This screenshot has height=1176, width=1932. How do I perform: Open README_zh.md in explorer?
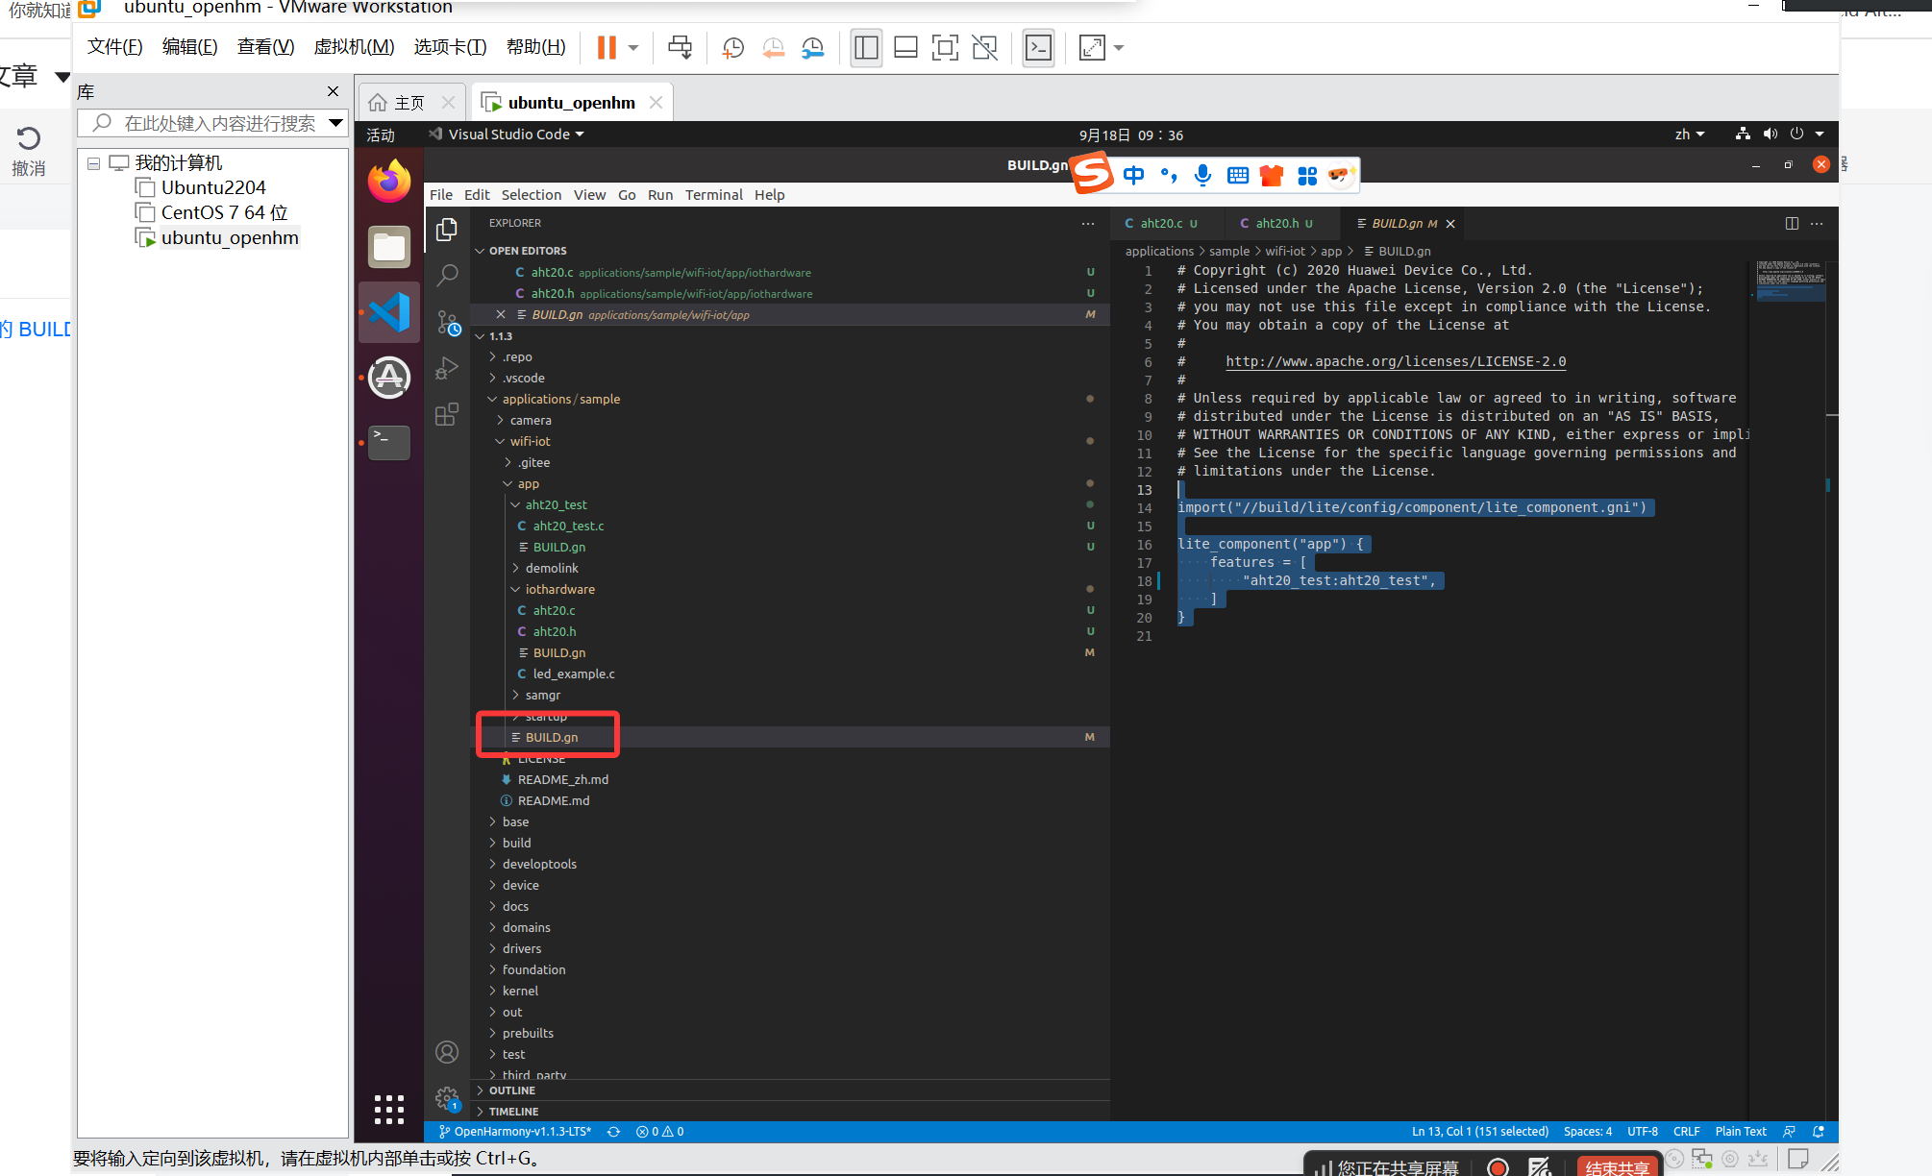click(563, 779)
